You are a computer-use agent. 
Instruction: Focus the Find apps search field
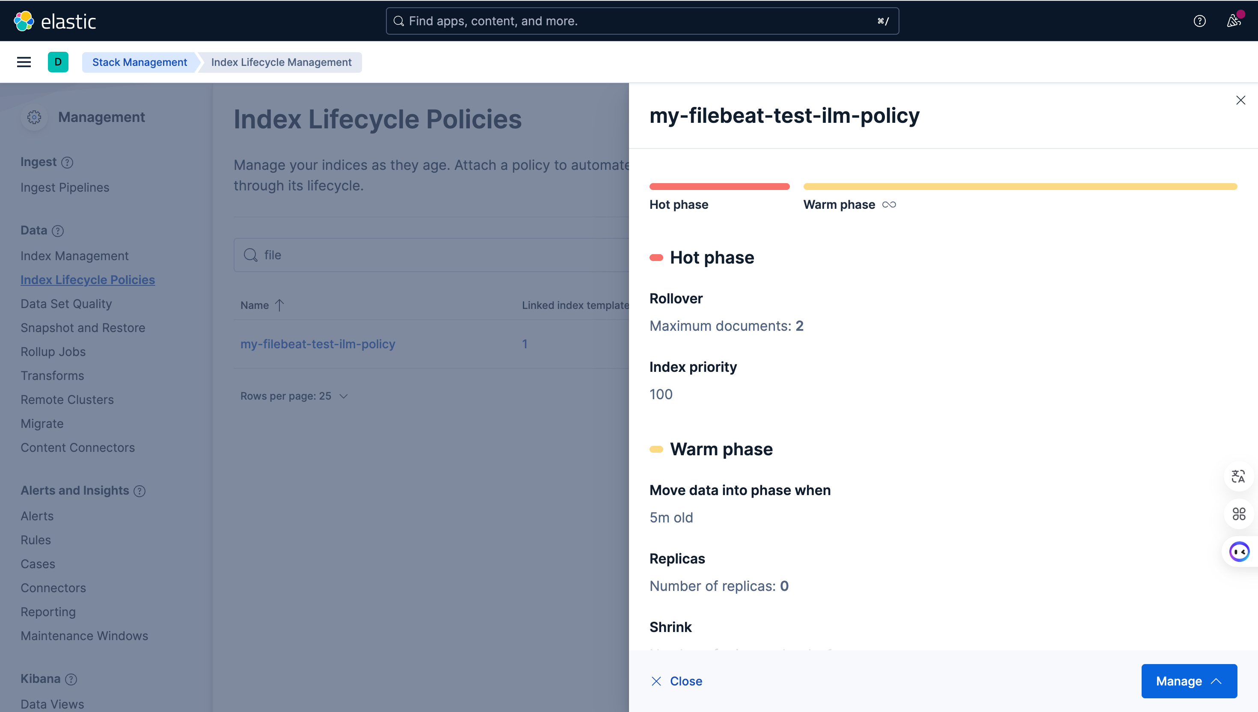[x=642, y=21]
